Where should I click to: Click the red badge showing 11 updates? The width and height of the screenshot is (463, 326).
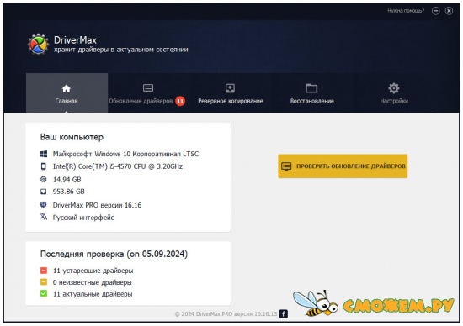click(x=180, y=101)
